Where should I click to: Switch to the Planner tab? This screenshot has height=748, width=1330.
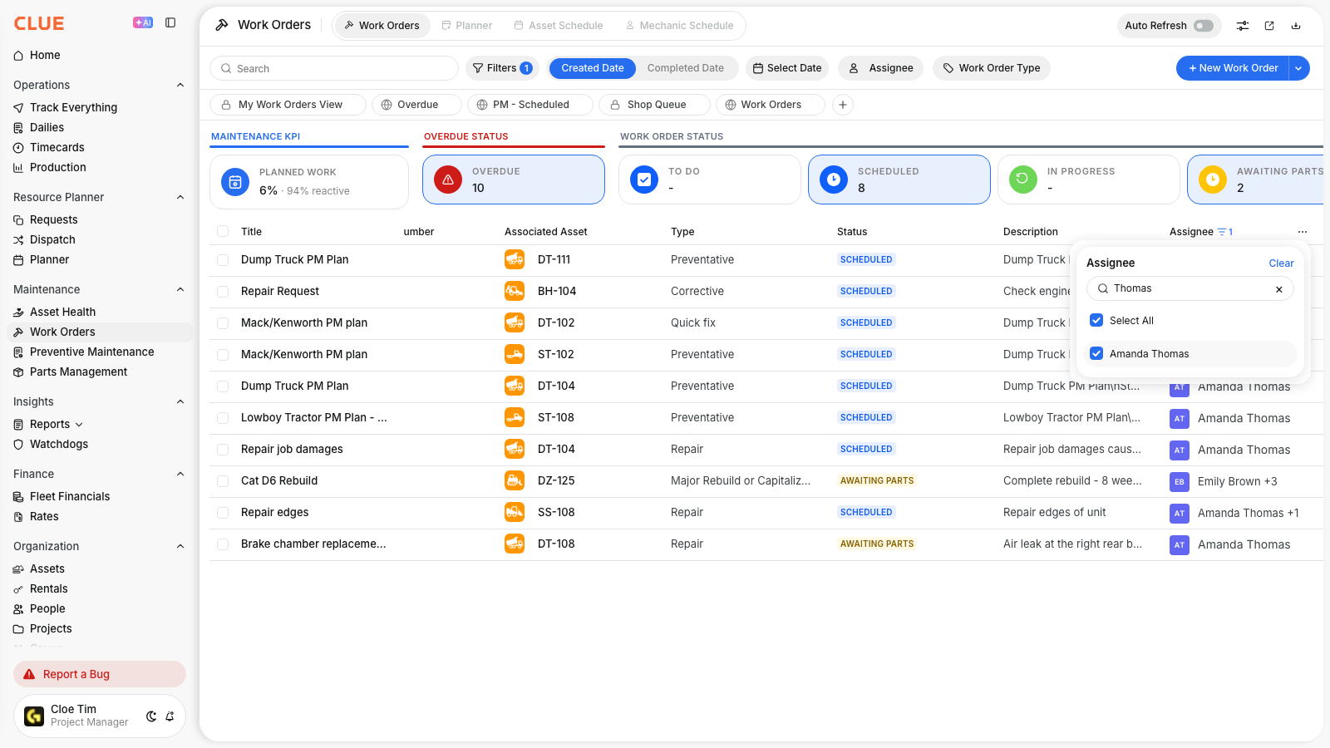(x=467, y=26)
